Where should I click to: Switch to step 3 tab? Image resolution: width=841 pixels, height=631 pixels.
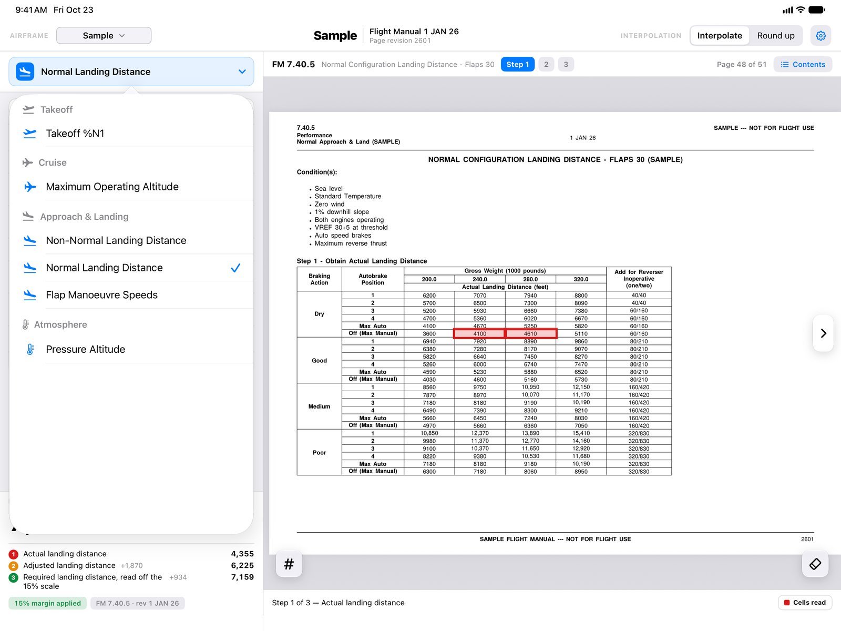point(566,64)
